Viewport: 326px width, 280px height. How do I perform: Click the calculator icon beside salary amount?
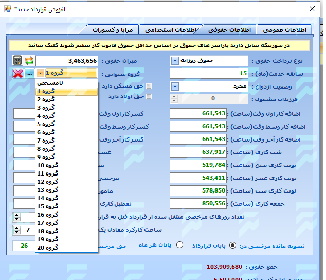coord(17,61)
